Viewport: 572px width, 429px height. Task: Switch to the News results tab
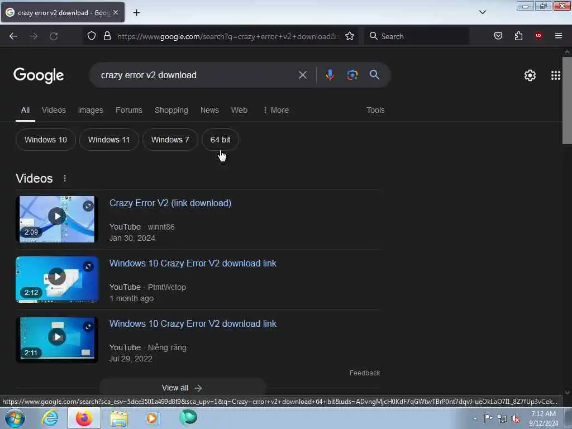coord(209,110)
